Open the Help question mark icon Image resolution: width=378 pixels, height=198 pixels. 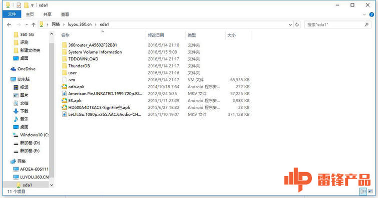pos(371,14)
